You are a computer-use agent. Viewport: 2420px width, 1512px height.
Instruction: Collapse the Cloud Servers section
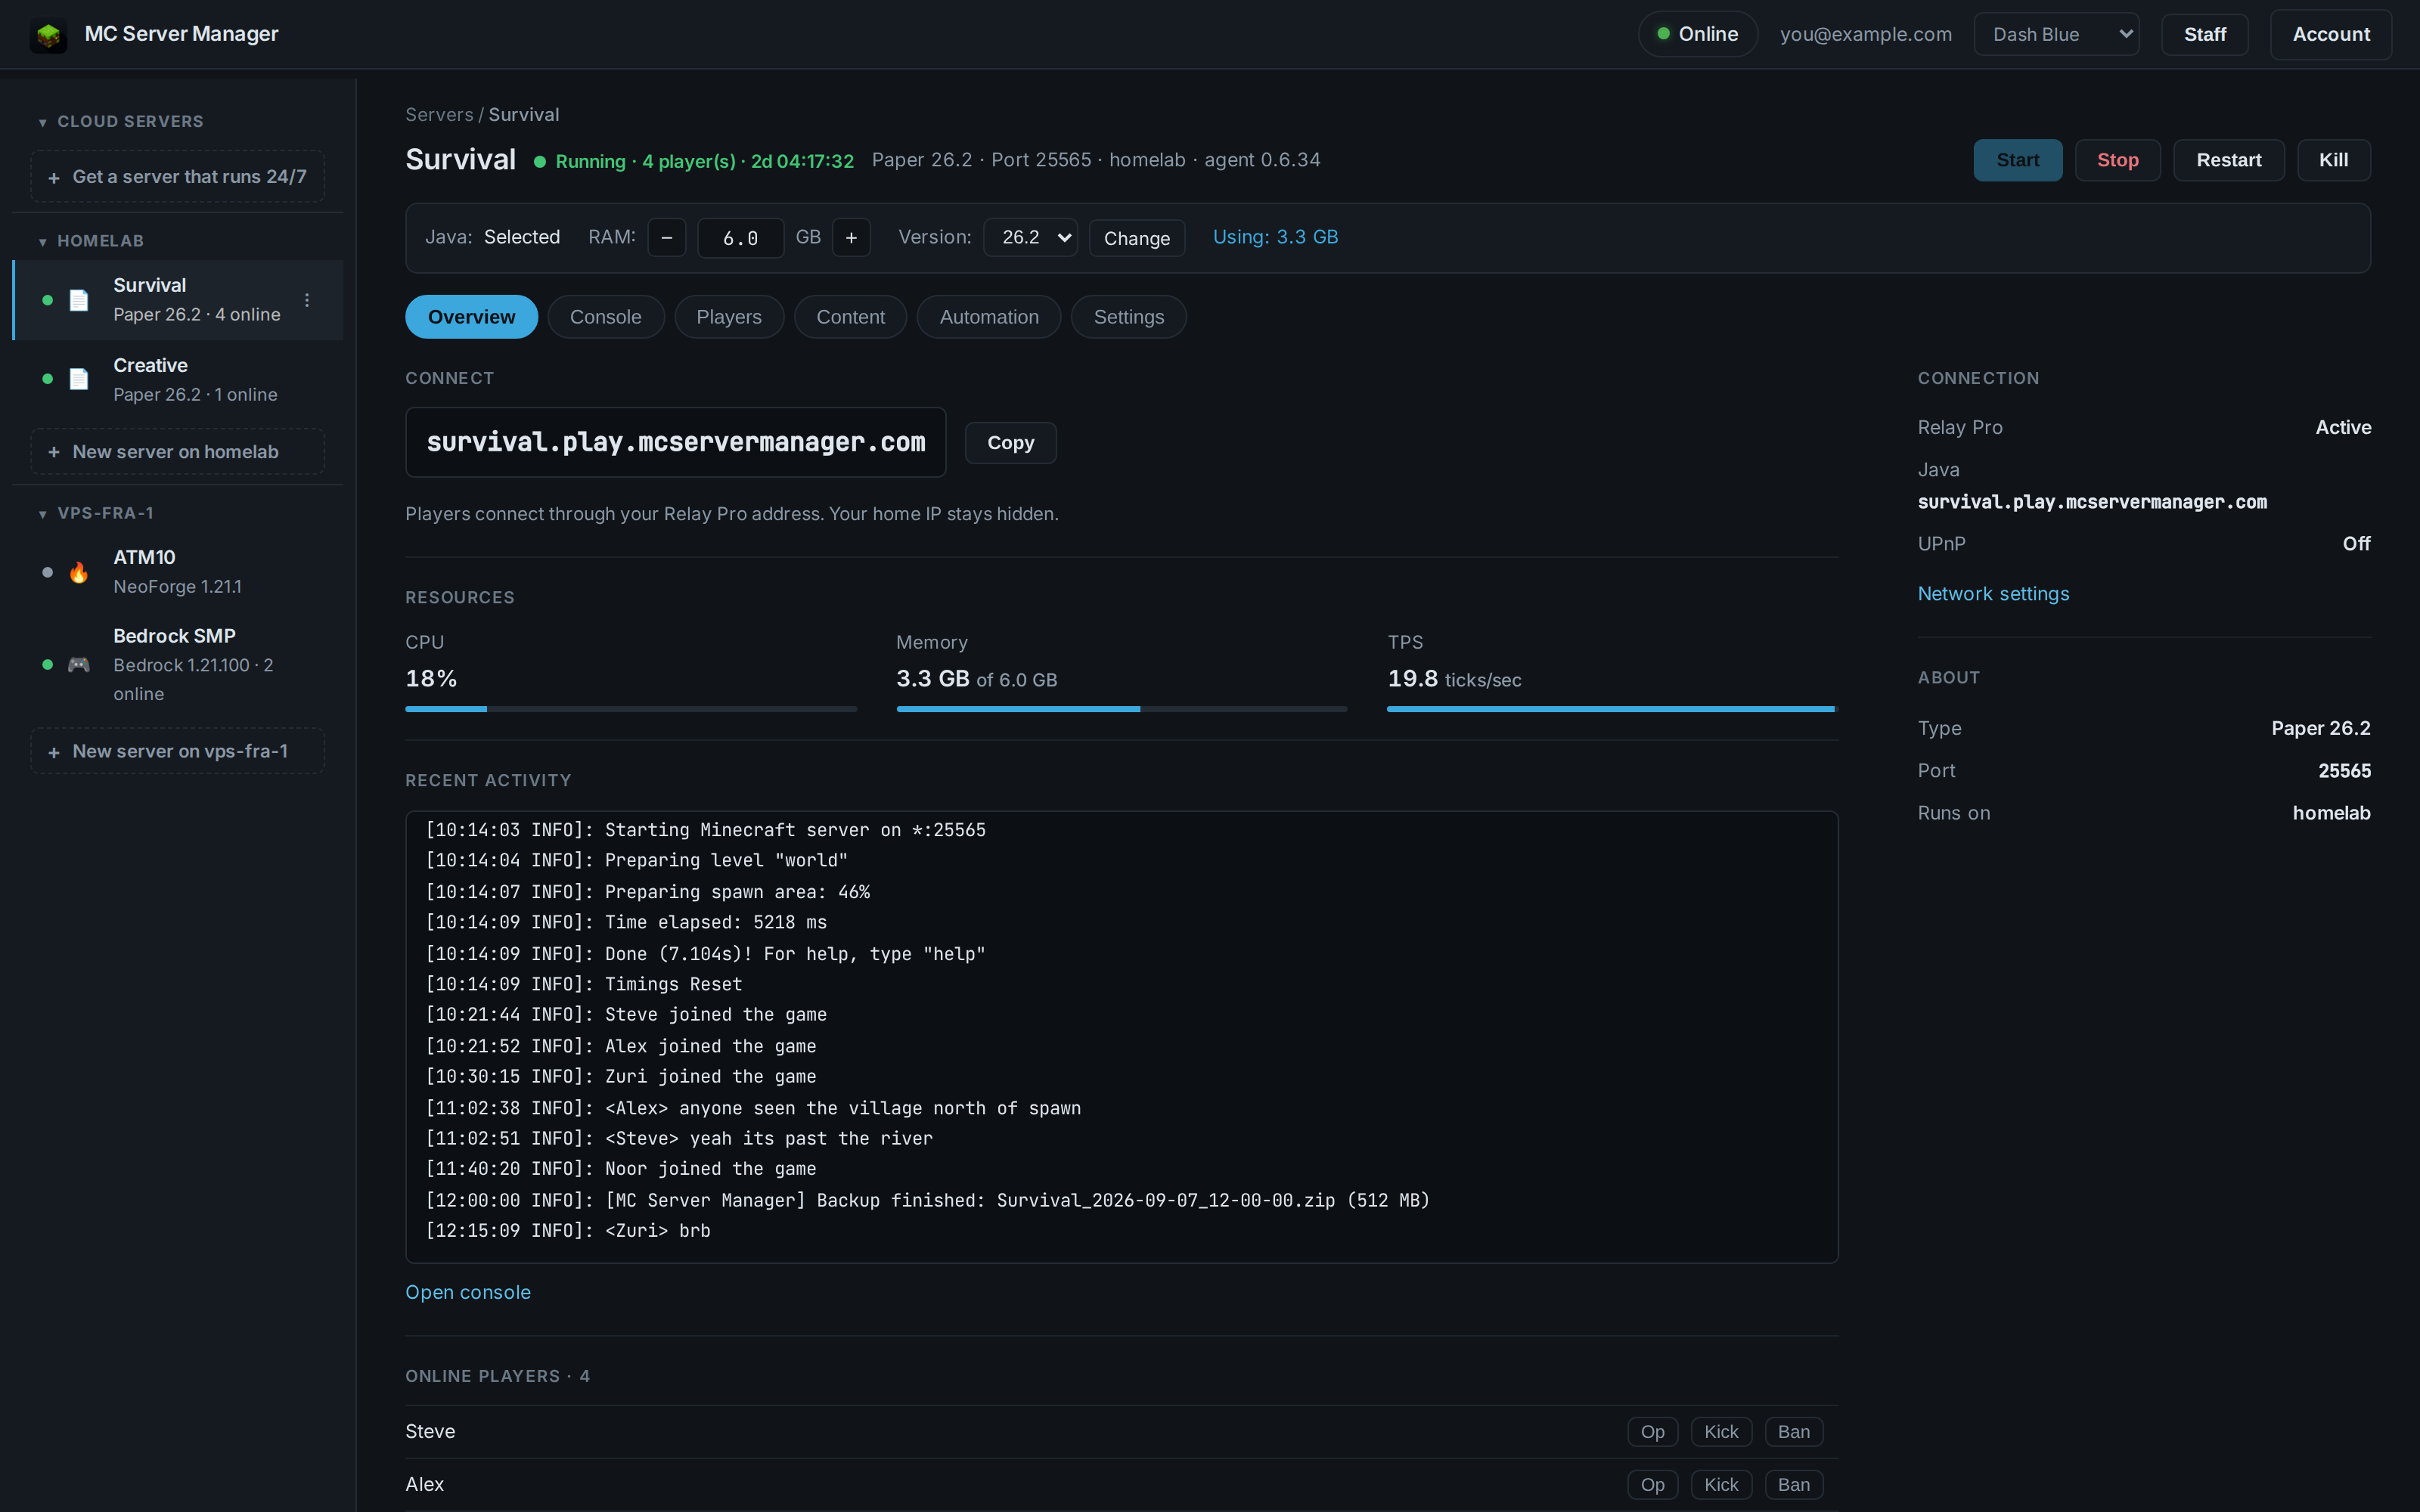coord(120,122)
